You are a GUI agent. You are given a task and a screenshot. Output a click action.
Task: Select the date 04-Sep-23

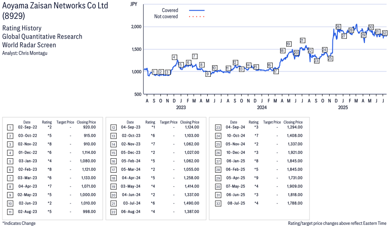click(131, 127)
